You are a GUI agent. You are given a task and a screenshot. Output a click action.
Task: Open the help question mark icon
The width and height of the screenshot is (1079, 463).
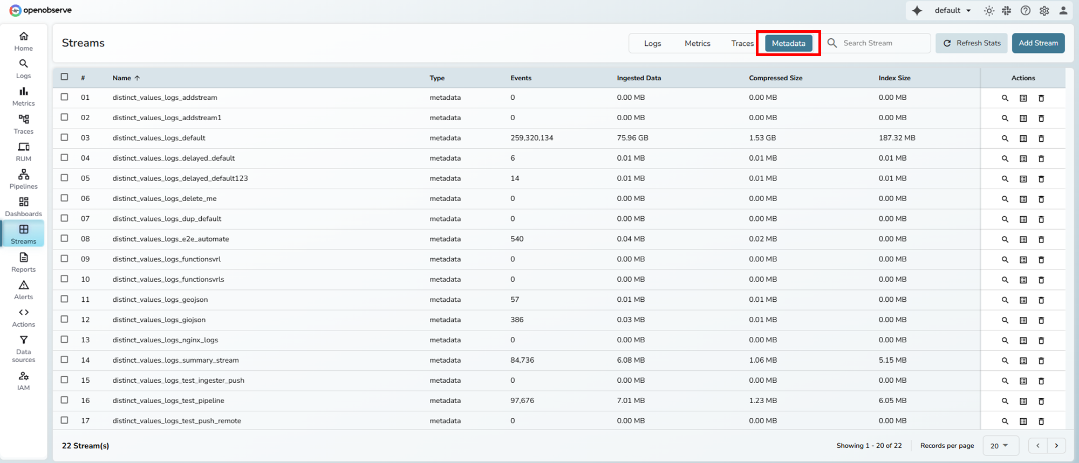(1026, 11)
